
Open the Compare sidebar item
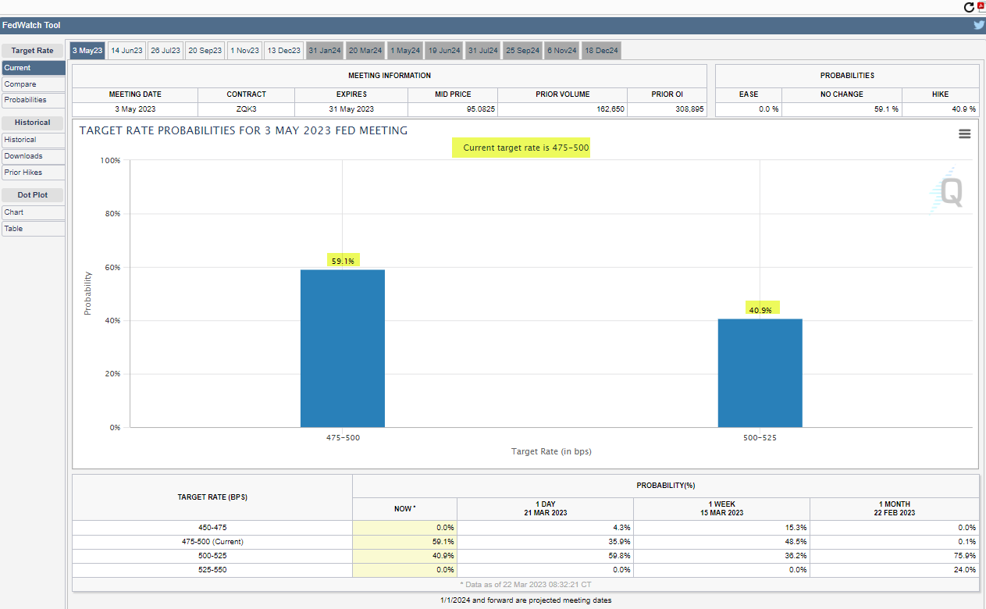pos(33,84)
